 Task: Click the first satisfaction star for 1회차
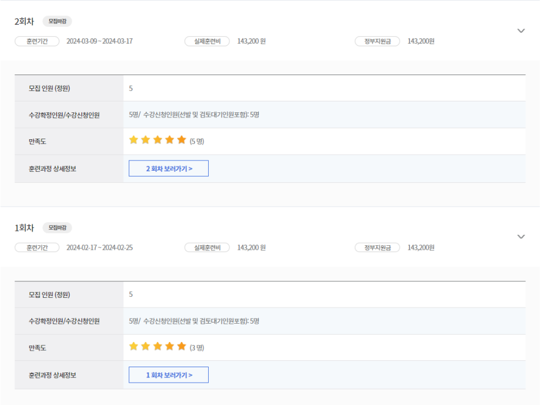134,346
